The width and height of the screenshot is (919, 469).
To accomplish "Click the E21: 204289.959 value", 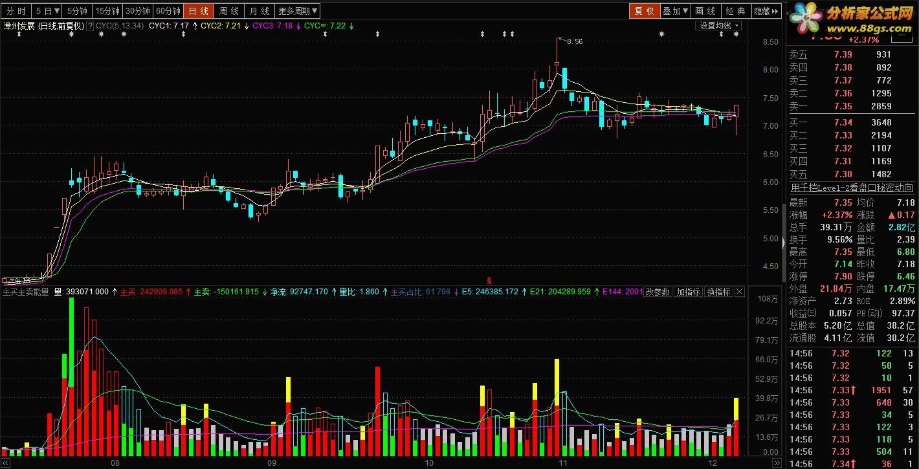I will (x=560, y=292).
